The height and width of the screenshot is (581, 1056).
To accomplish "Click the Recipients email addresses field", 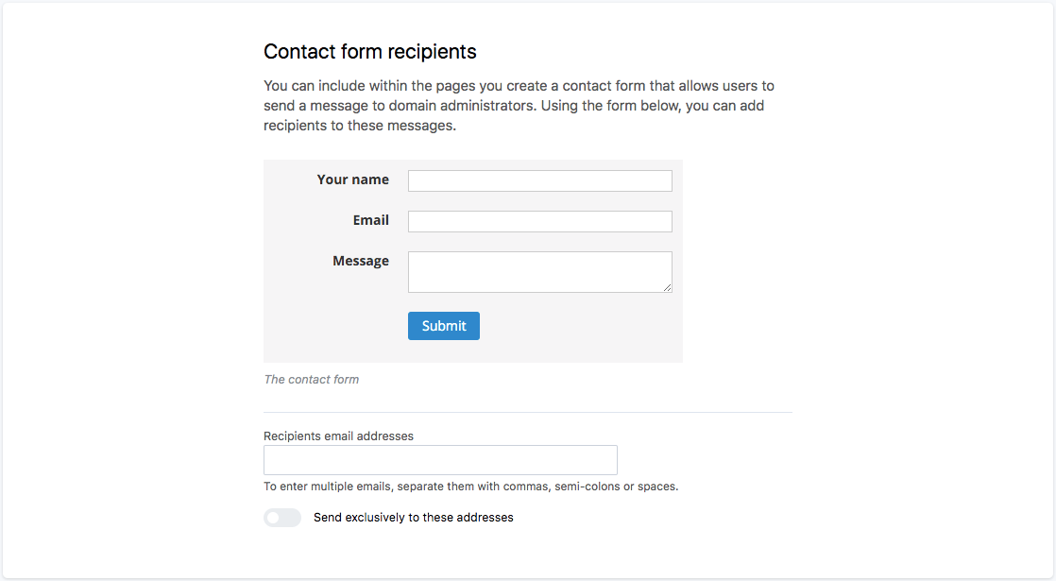I will 440,460.
